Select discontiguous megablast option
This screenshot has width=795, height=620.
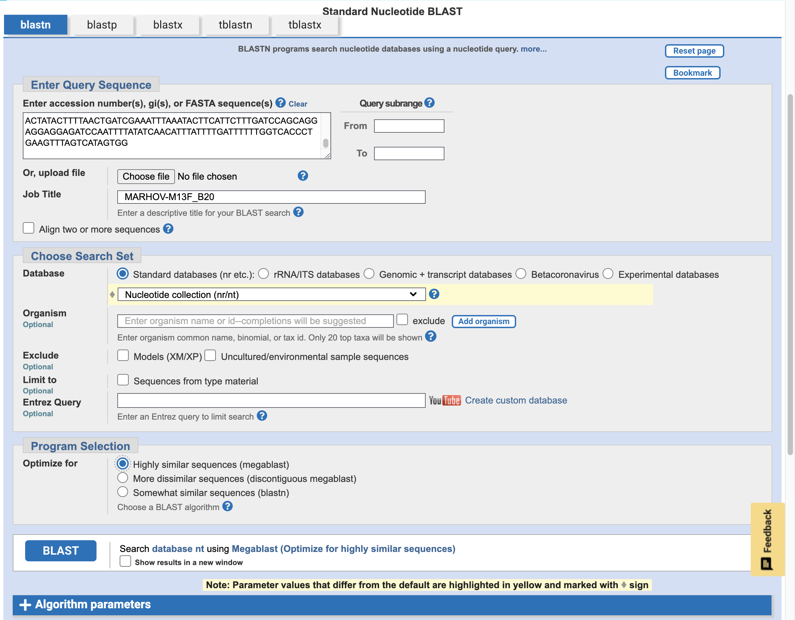point(123,478)
